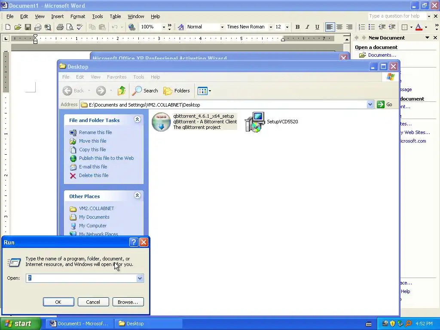Open Word's Format menu
The image size is (440, 330).
click(78, 16)
